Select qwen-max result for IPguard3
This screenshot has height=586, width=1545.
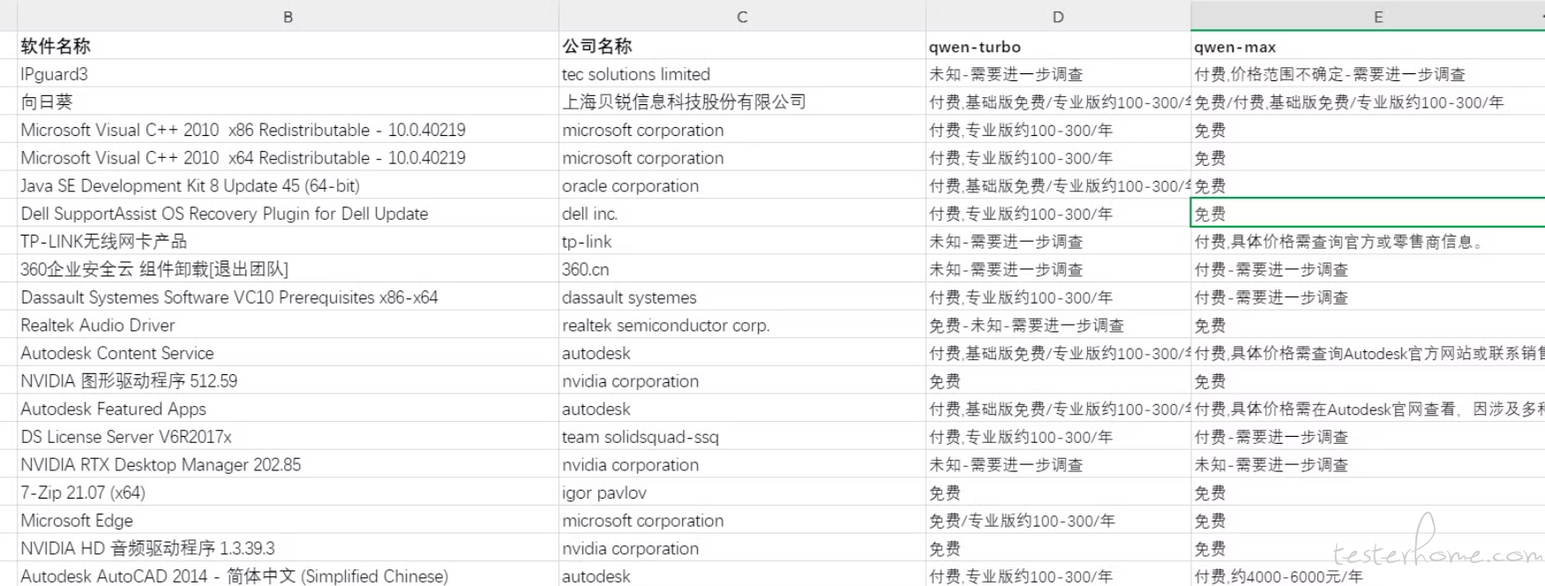1368,74
